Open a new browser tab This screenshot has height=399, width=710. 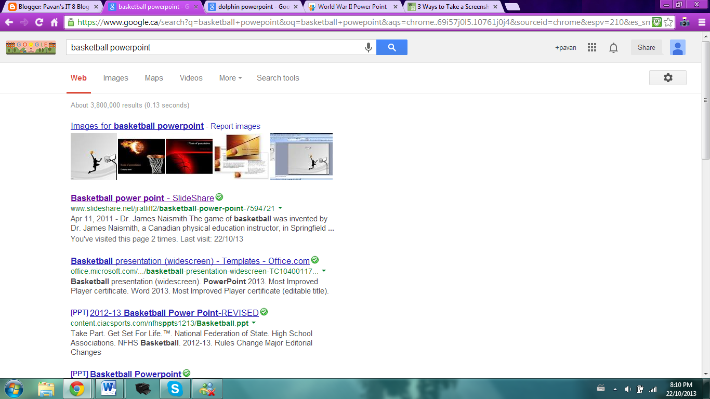(x=512, y=7)
